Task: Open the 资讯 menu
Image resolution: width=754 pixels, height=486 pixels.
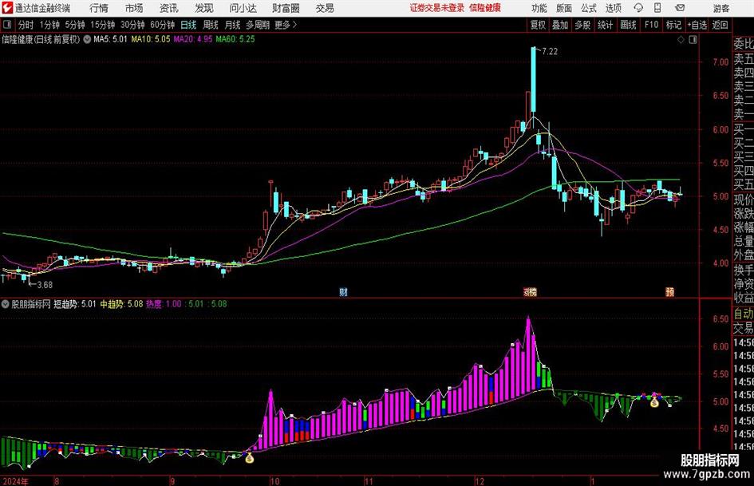Action: (x=169, y=8)
